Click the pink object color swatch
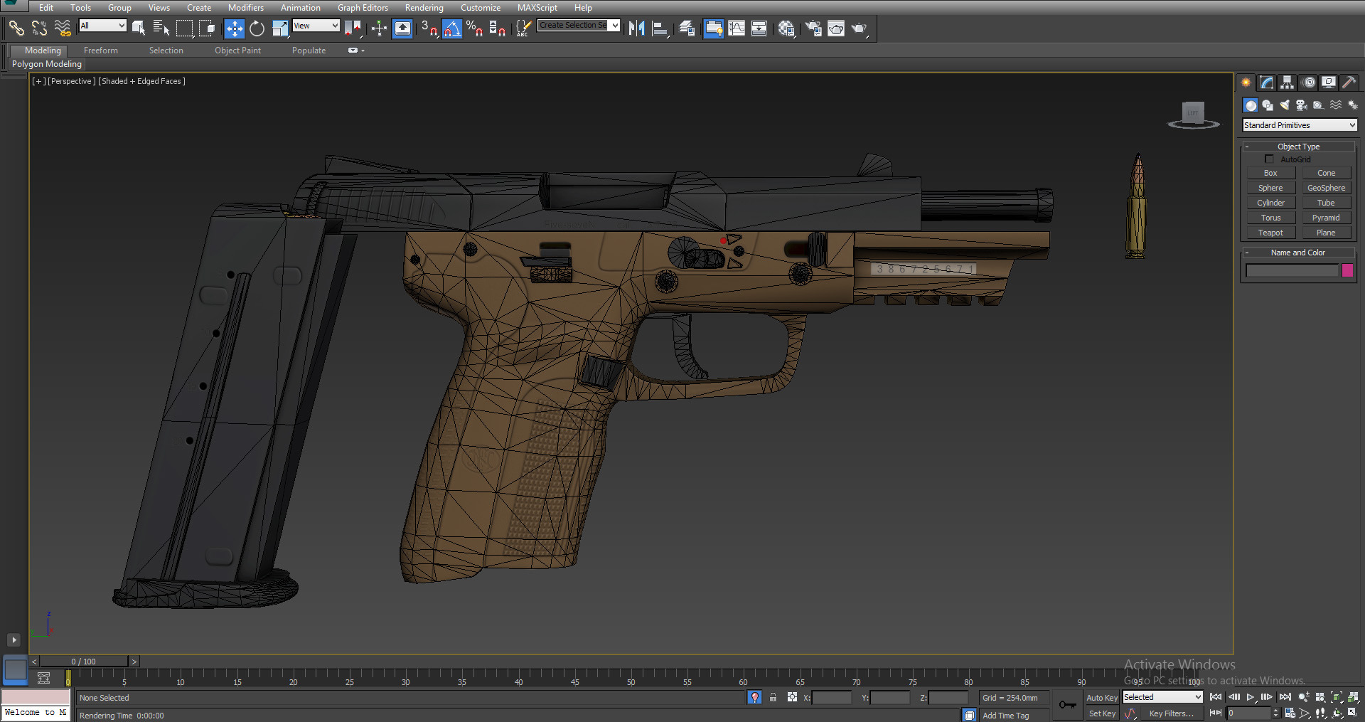The image size is (1365, 722). click(x=1347, y=270)
